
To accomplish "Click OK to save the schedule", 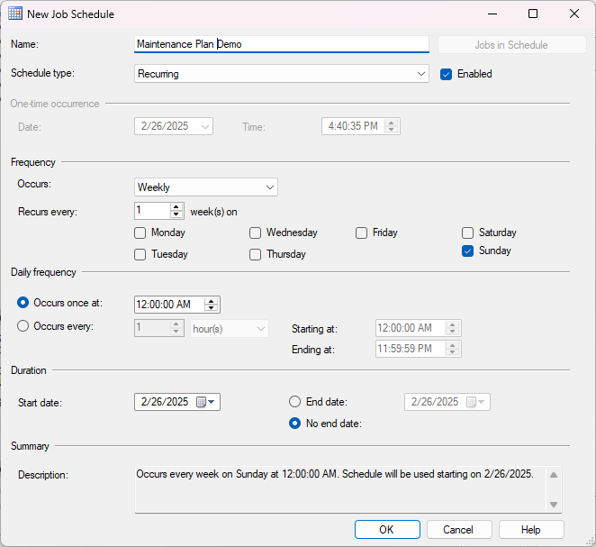I will click(387, 530).
